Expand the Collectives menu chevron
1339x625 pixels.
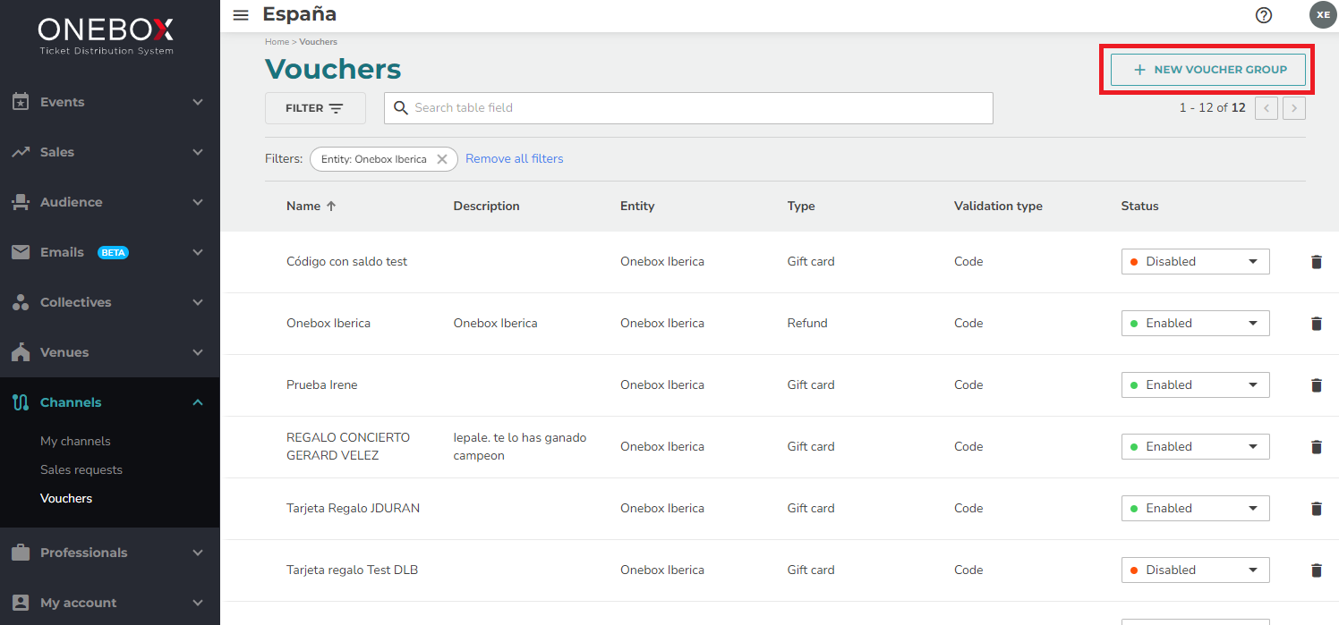pos(198,302)
